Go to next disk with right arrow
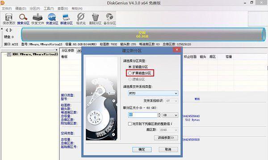This screenshot has height=160, width=268. [11, 30]
